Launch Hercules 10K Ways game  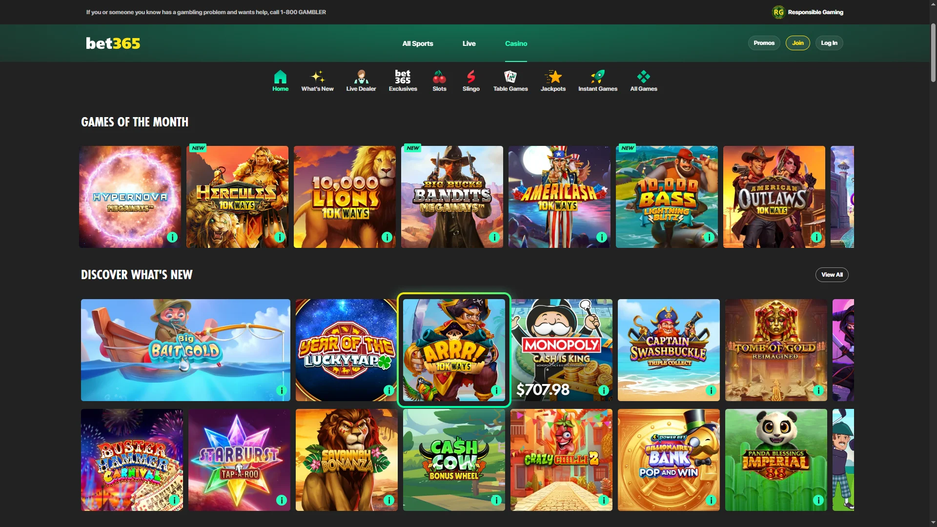click(237, 197)
